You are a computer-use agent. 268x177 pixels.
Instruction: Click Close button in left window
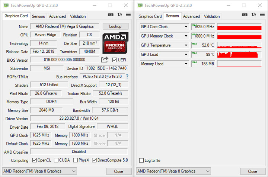pyautogui.click(x=119, y=171)
